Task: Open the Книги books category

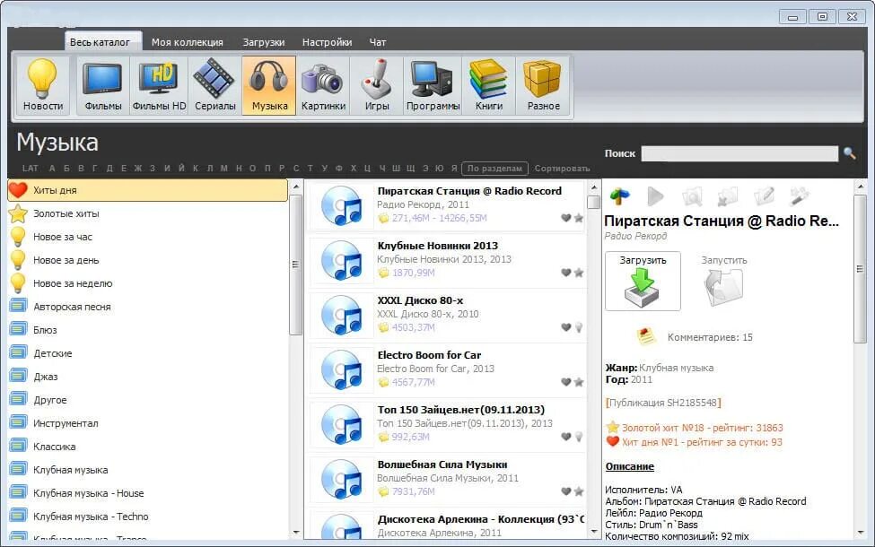Action: 489,85
